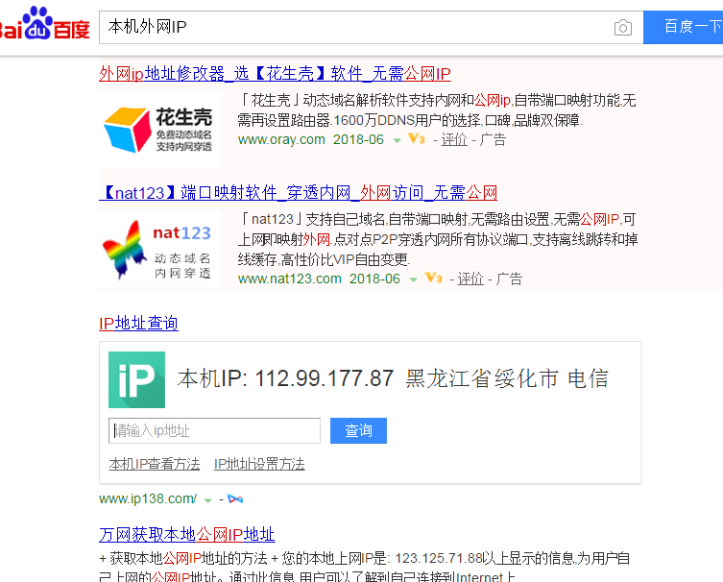The height and width of the screenshot is (582, 723).
Task: Focus the 请输入ip地址 input field
Action: 214,431
